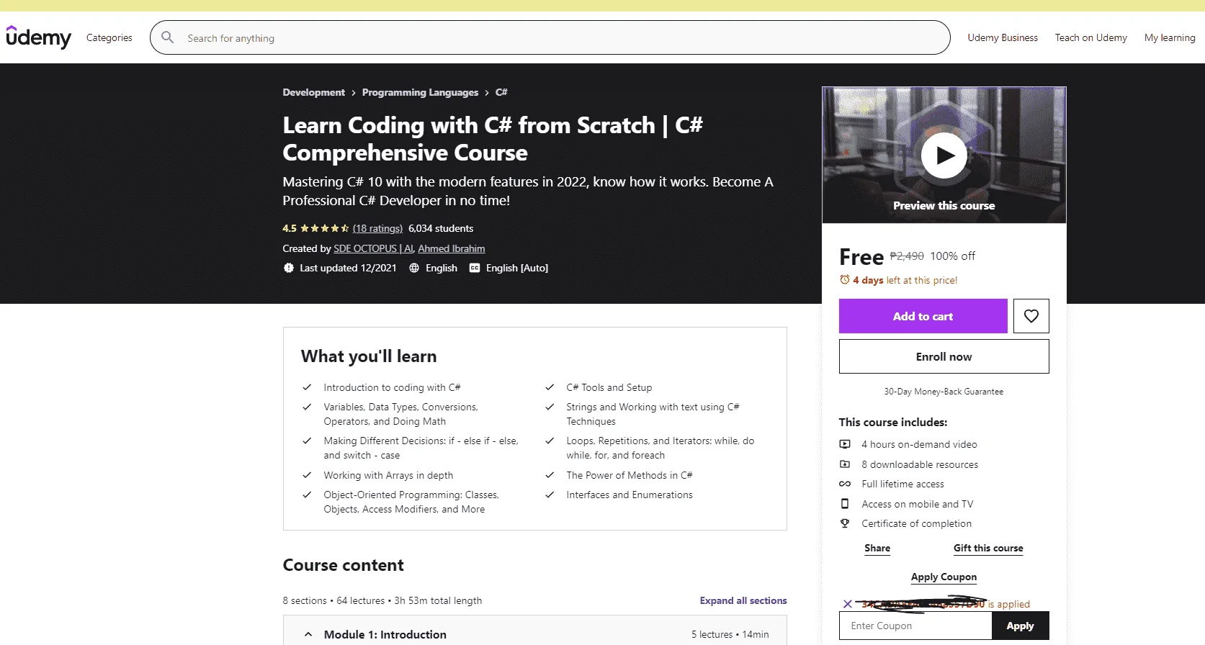This screenshot has width=1205, height=645.
Task: Click the infinity lifetime access icon
Action: pos(845,484)
